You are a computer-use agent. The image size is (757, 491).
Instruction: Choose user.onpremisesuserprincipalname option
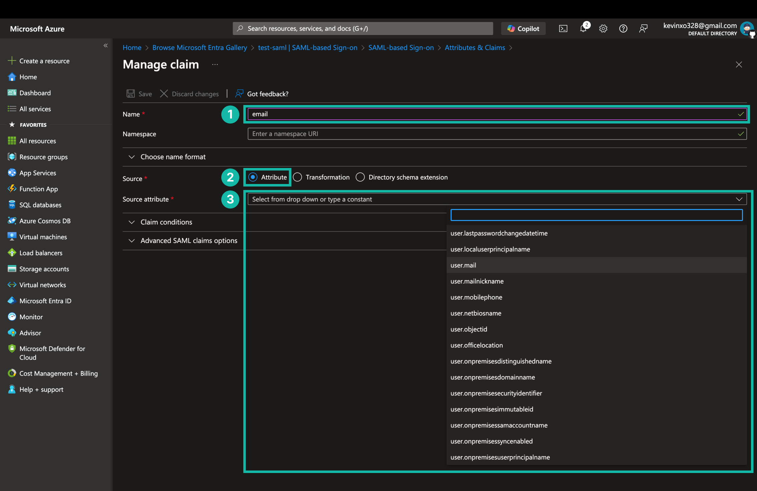[596, 457]
